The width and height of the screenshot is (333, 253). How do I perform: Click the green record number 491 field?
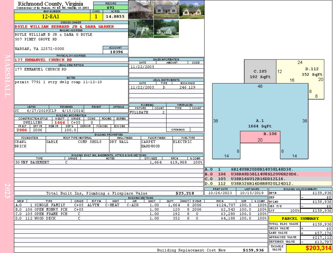(x=111, y=7)
